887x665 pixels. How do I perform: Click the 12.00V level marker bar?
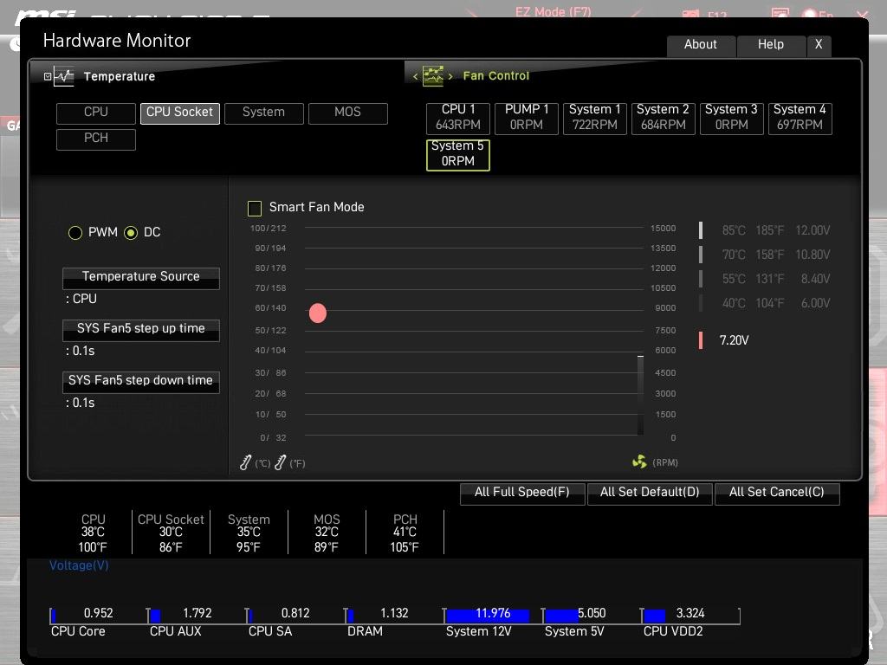[x=701, y=230]
